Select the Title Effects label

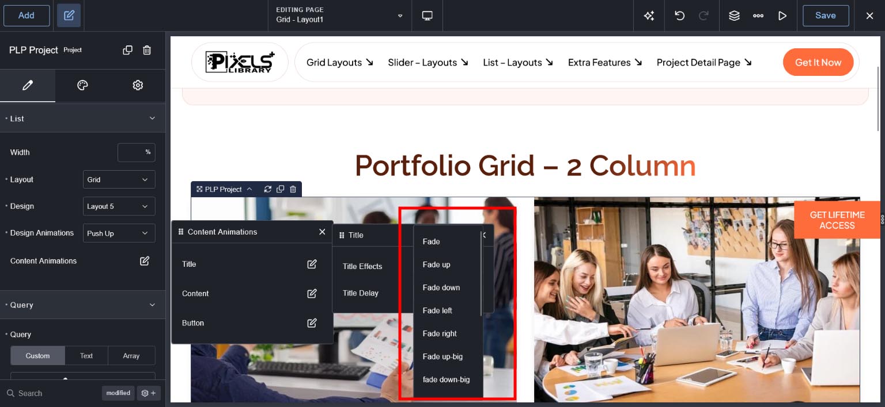[362, 266]
